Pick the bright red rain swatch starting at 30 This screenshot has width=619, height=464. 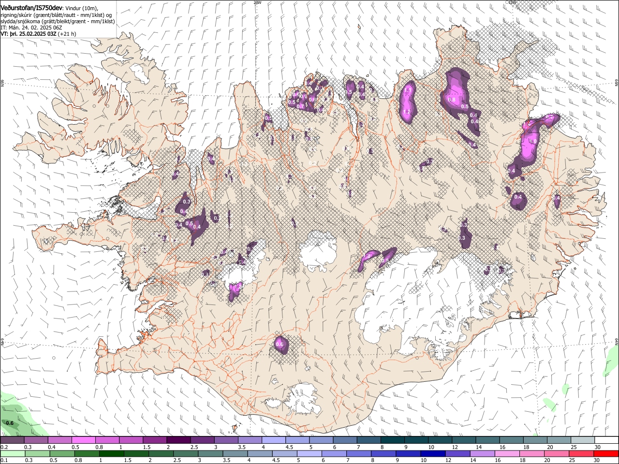point(606,454)
